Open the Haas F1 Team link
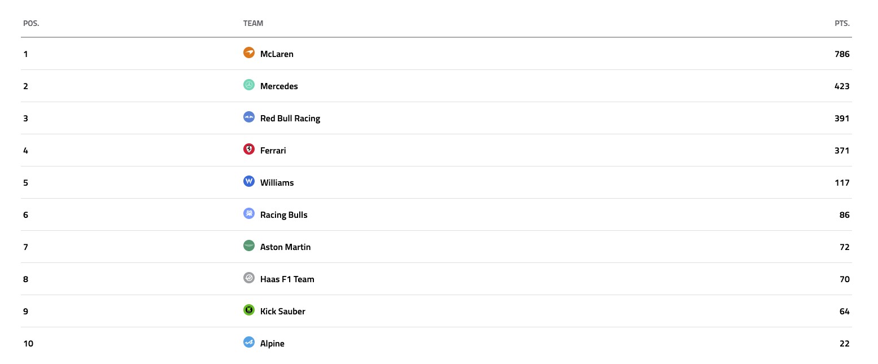The image size is (878, 364). [287, 279]
